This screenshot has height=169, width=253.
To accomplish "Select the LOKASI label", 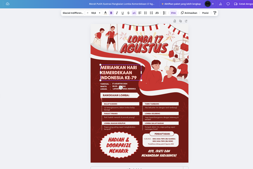I will coord(104,89).
